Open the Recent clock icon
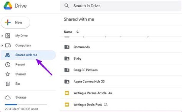Image resolution: width=182 pixels, height=112 pixels. (8, 65)
